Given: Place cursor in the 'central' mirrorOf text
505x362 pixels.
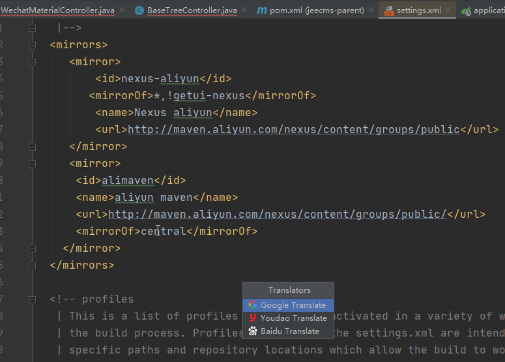Looking at the screenshot, I should [x=164, y=232].
